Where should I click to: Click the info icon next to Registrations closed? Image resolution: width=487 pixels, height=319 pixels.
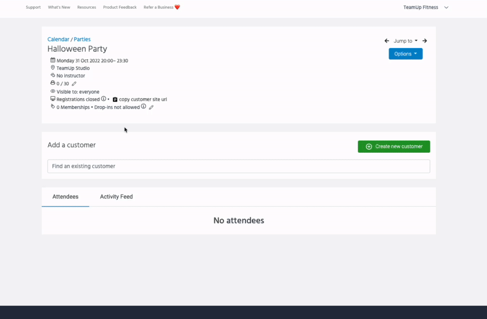[x=103, y=99]
